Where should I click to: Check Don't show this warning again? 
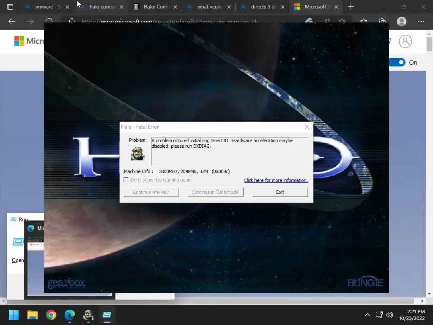click(x=126, y=179)
